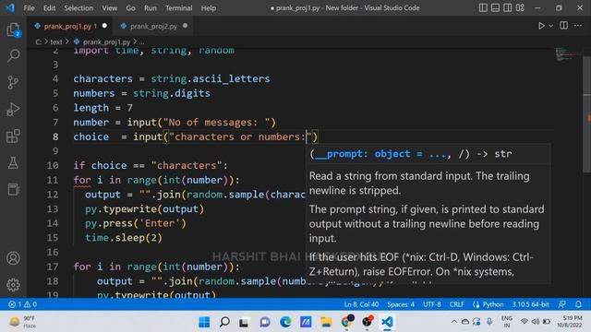This screenshot has height=332, width=591.
Task: Open Windows taskbar Search
Action: [x=224, y=322]
